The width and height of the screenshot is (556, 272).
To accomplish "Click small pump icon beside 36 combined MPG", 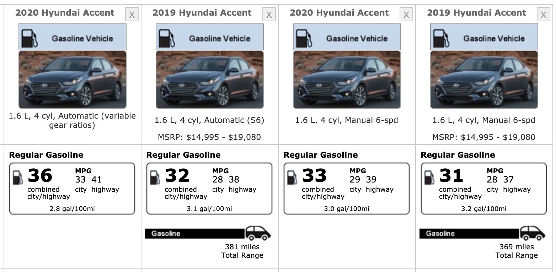I will [x=18, y=177].
